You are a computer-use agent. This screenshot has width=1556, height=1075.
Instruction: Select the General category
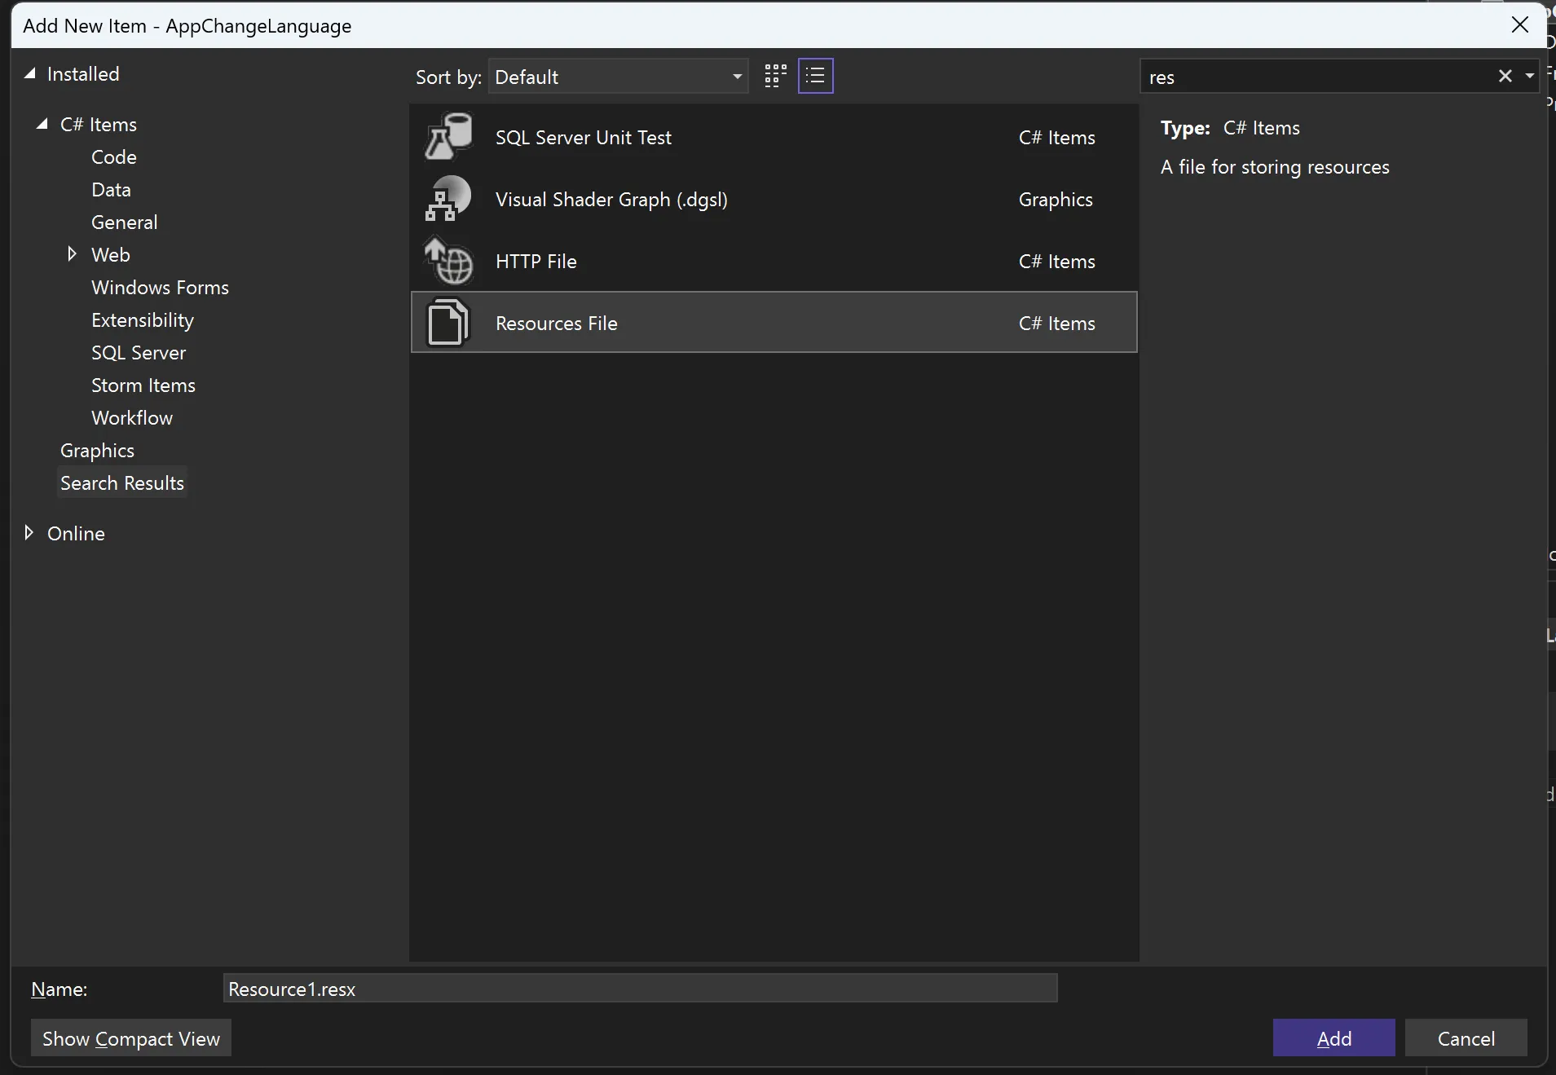[124, 222]
